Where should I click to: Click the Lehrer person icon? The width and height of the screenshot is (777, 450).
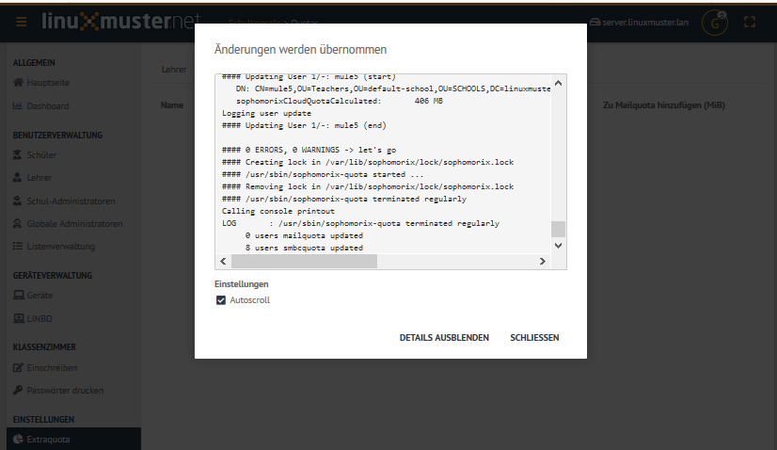tap(17, 177)
